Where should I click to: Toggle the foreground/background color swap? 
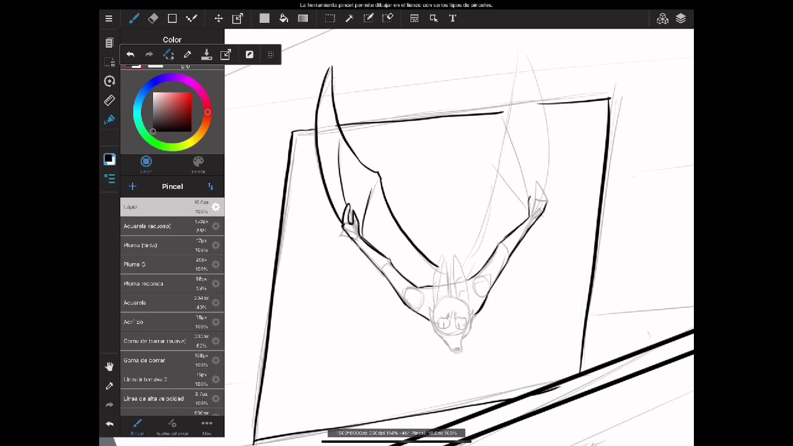click(110, 159)
